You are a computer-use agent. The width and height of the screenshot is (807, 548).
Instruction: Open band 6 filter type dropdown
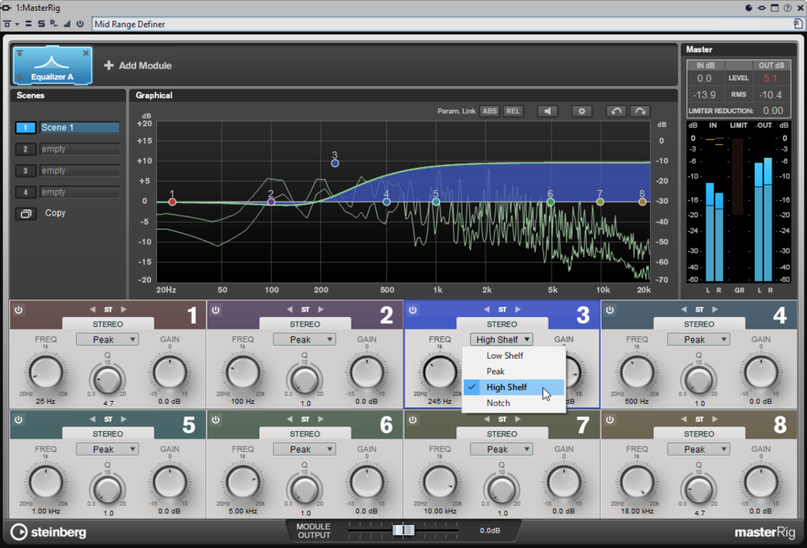pos(304,449)
